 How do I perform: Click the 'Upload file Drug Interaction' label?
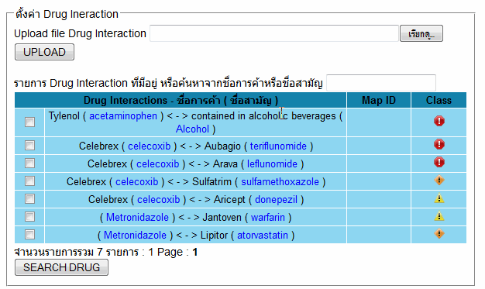click(x=80, y=33)
